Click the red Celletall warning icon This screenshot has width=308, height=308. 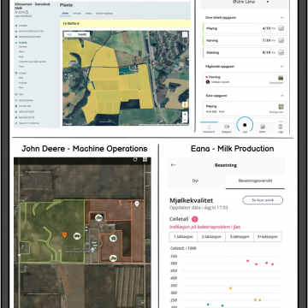[195, 219]
